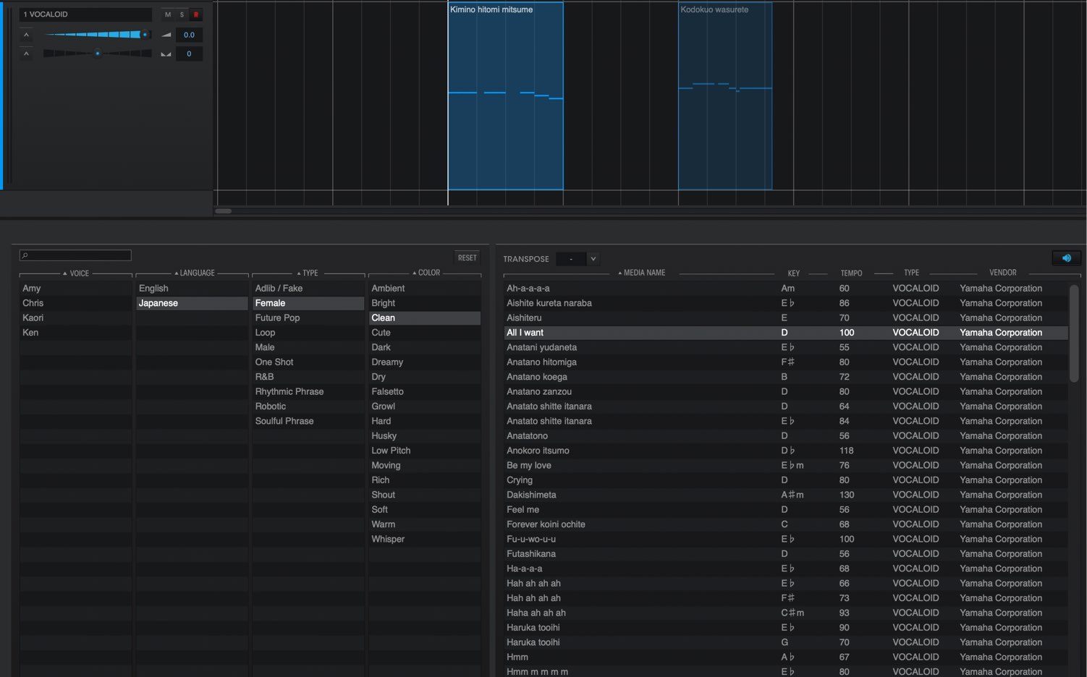
Task: Sort by the VENDOR column header
Action: coord(1002,273)
